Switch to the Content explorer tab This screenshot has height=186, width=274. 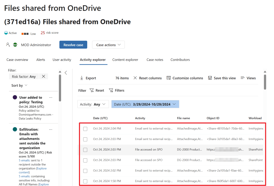pyautogui.click(x=125, y=60)
